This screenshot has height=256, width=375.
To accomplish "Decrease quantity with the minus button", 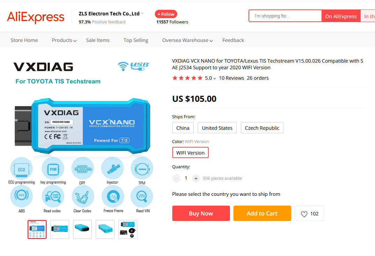I will coord(176,178).
